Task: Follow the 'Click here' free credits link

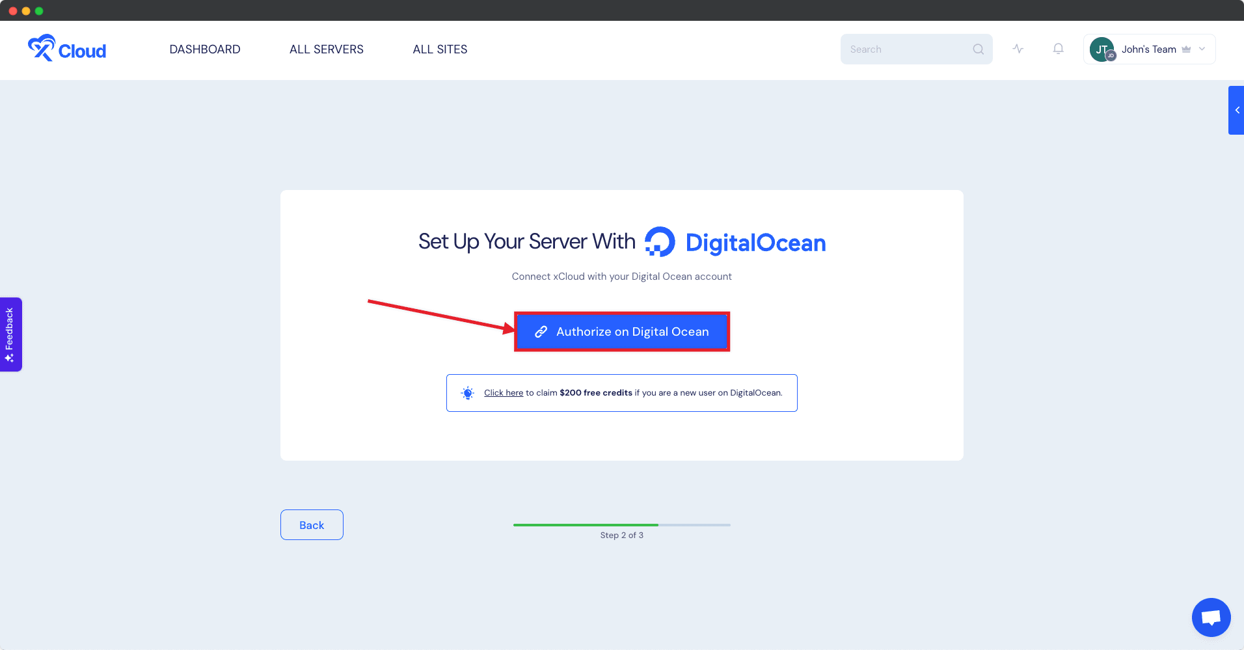Action: click(504, 393)
